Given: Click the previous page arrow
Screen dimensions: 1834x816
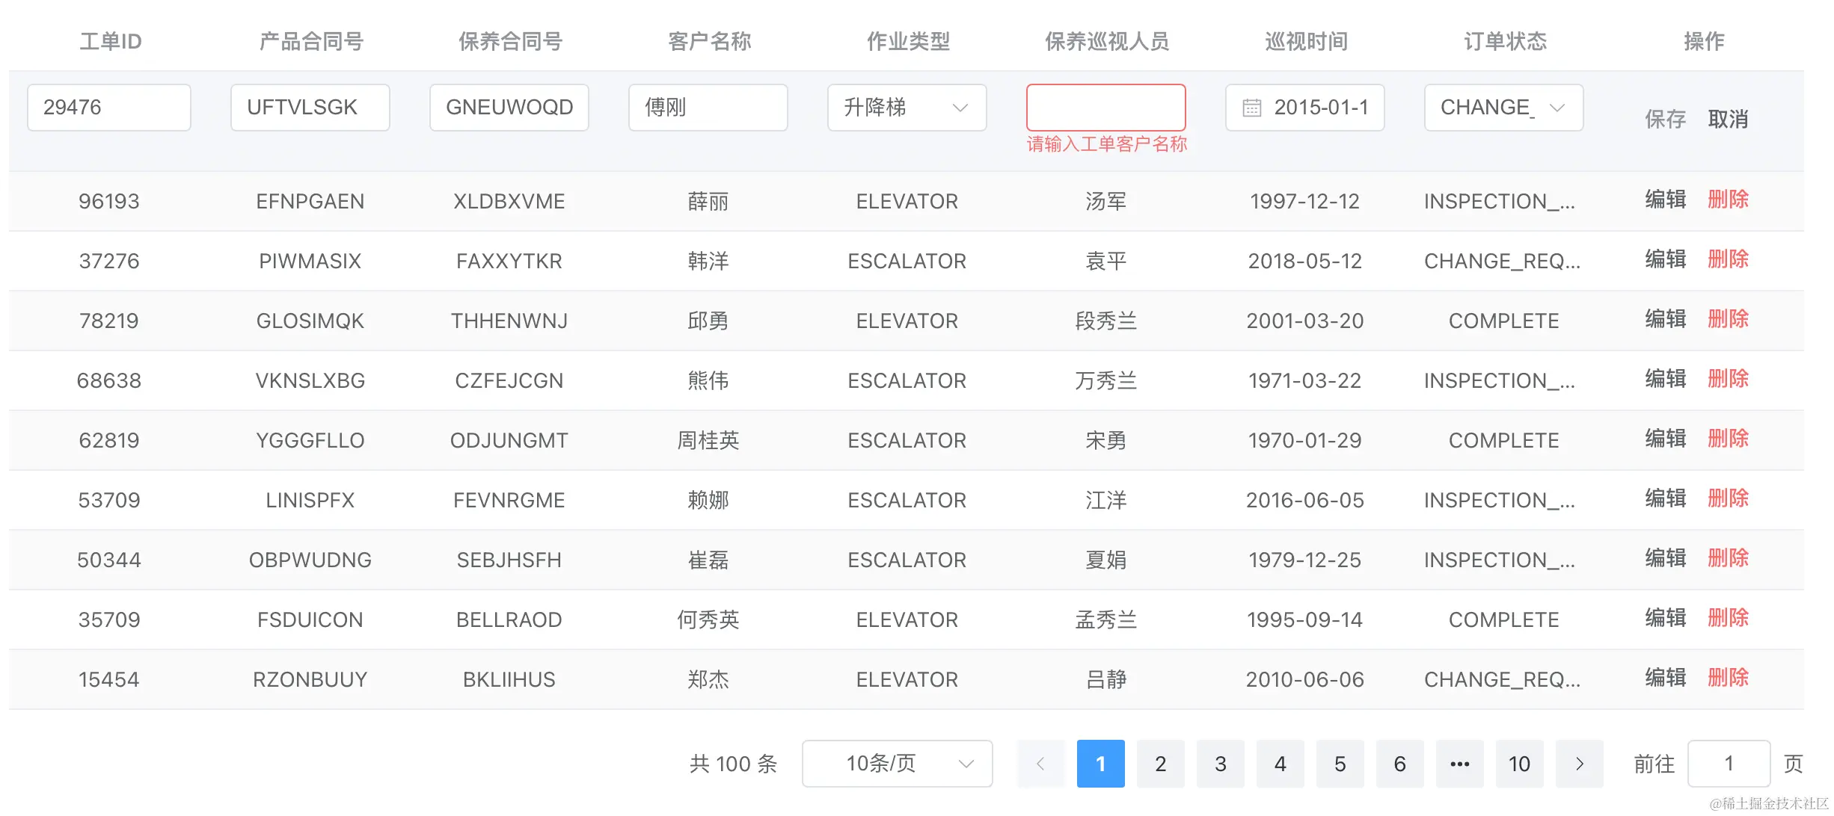Looking at the screenshot, I should pyautogui.click(x=1040, y=764).
